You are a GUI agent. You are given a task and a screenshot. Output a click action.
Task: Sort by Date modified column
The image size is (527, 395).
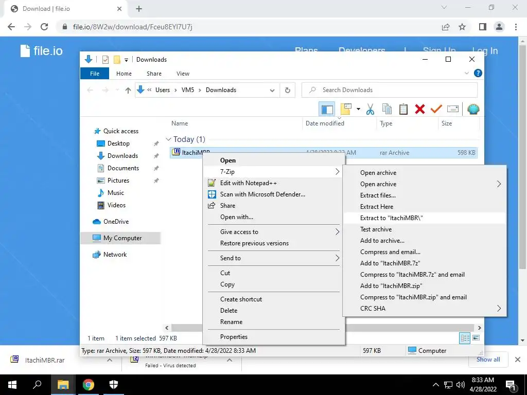pos(325,123)
